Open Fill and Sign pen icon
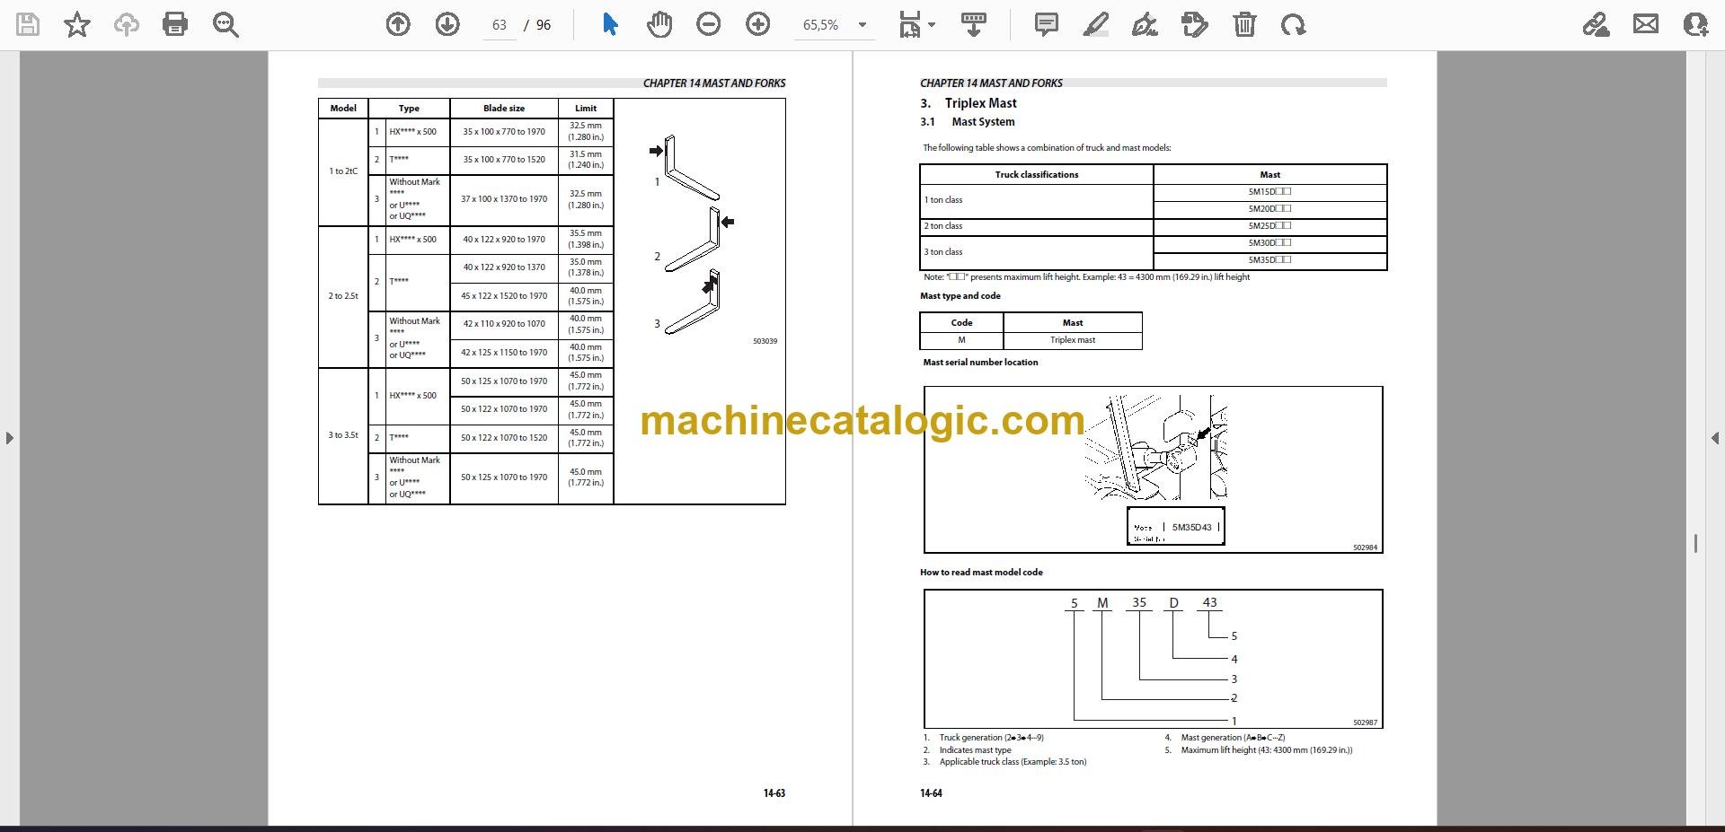The height and width of the screenshot is (832, 1725). click(x=1596, y=24)
